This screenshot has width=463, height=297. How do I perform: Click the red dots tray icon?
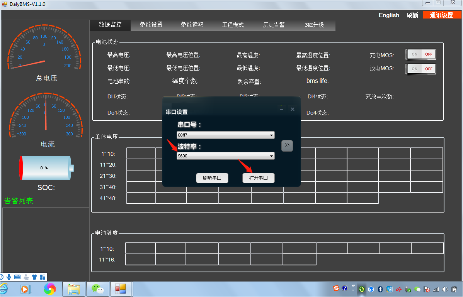click(x=399, y=289)
